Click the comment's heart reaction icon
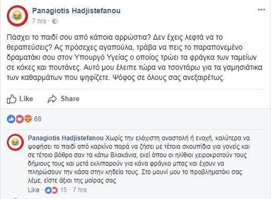This screenshot has height=199, width=271. (55, 190)
